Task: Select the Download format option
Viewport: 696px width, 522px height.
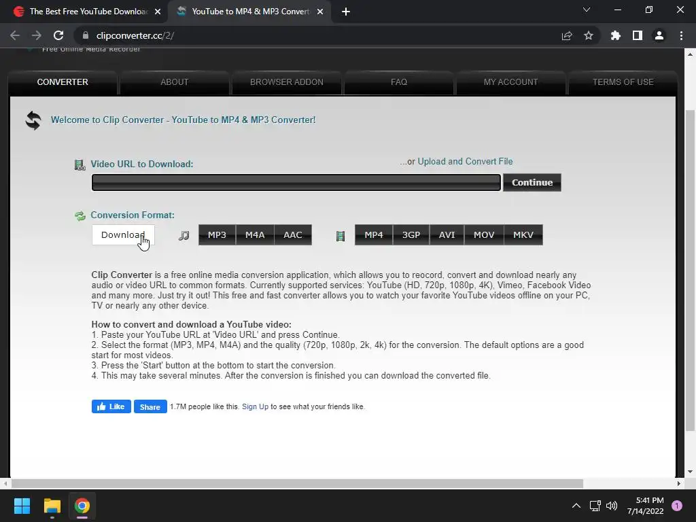Action: (x=123, y=234)
